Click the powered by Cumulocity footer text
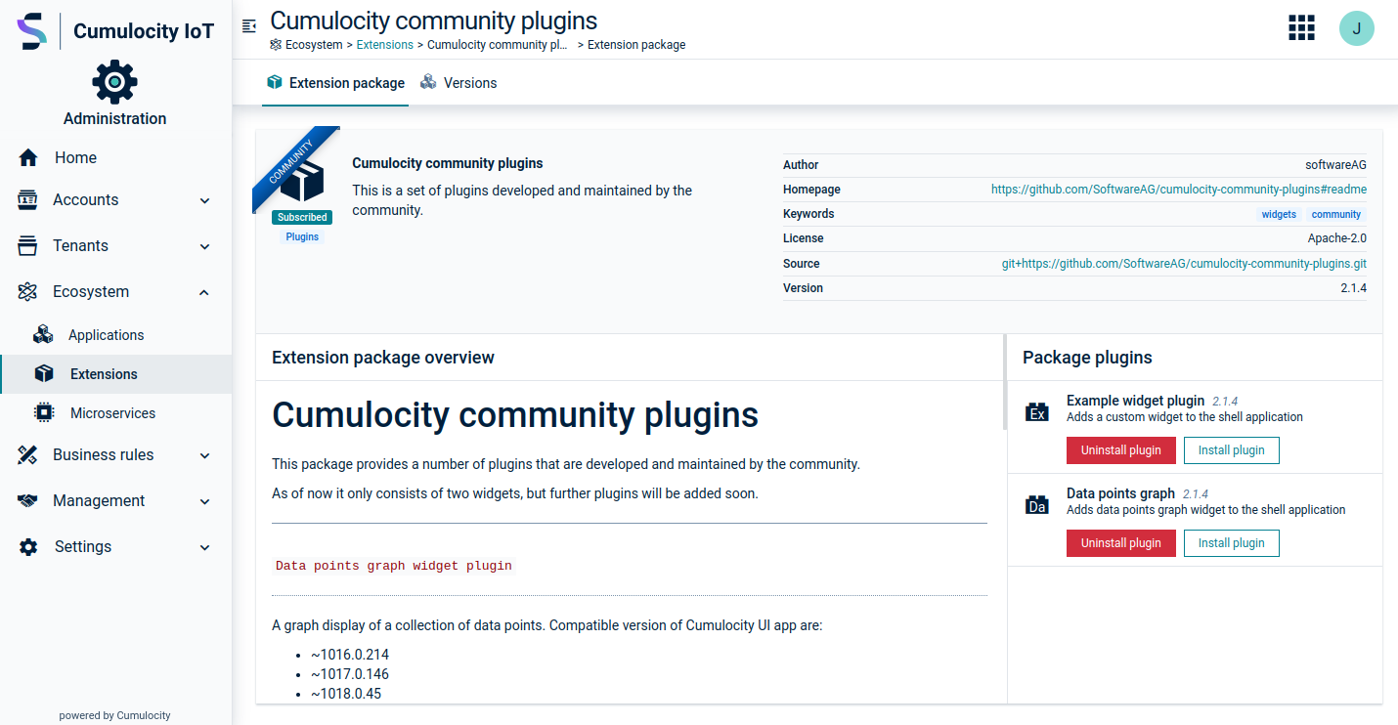 pyautogui.click(x=115, y=715)
